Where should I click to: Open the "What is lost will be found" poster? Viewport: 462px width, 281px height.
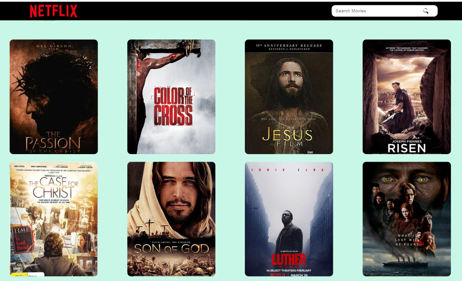coord(407,219)
